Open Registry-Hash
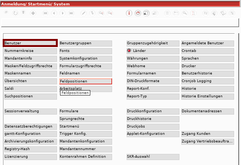 (x=31, y=149)
